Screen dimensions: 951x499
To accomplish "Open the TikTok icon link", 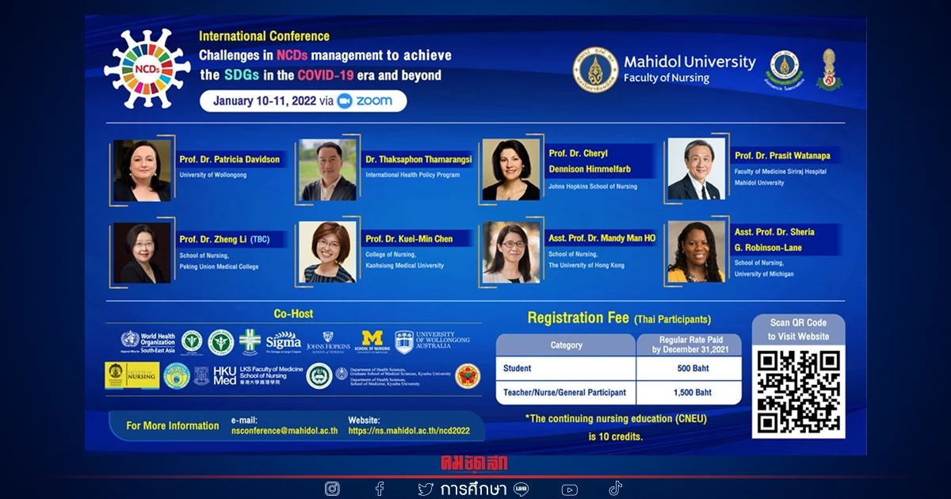I will pyautogui.click(x=616, y=488).
